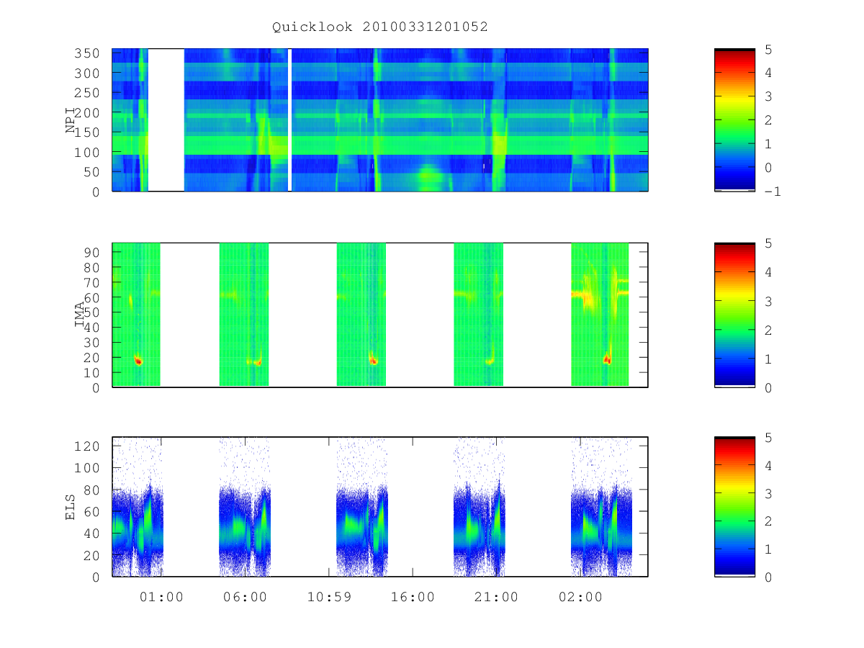Click the 10:59 time tick label
Image resolution: width=864 pixels, height=648 pixels.
click(329, 598)
